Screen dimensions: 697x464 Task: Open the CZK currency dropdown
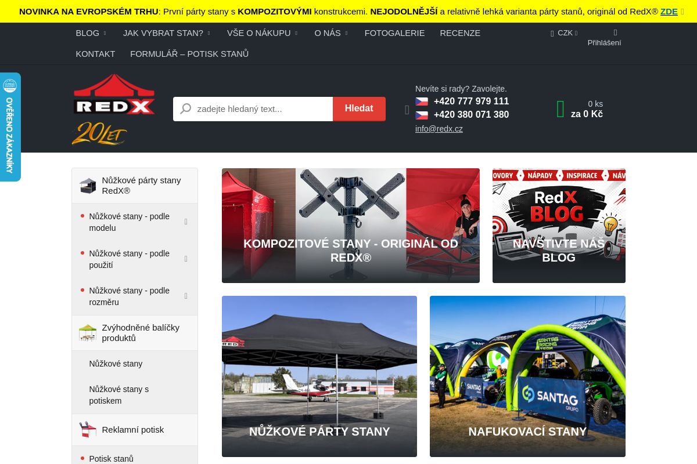pos(562,33)
